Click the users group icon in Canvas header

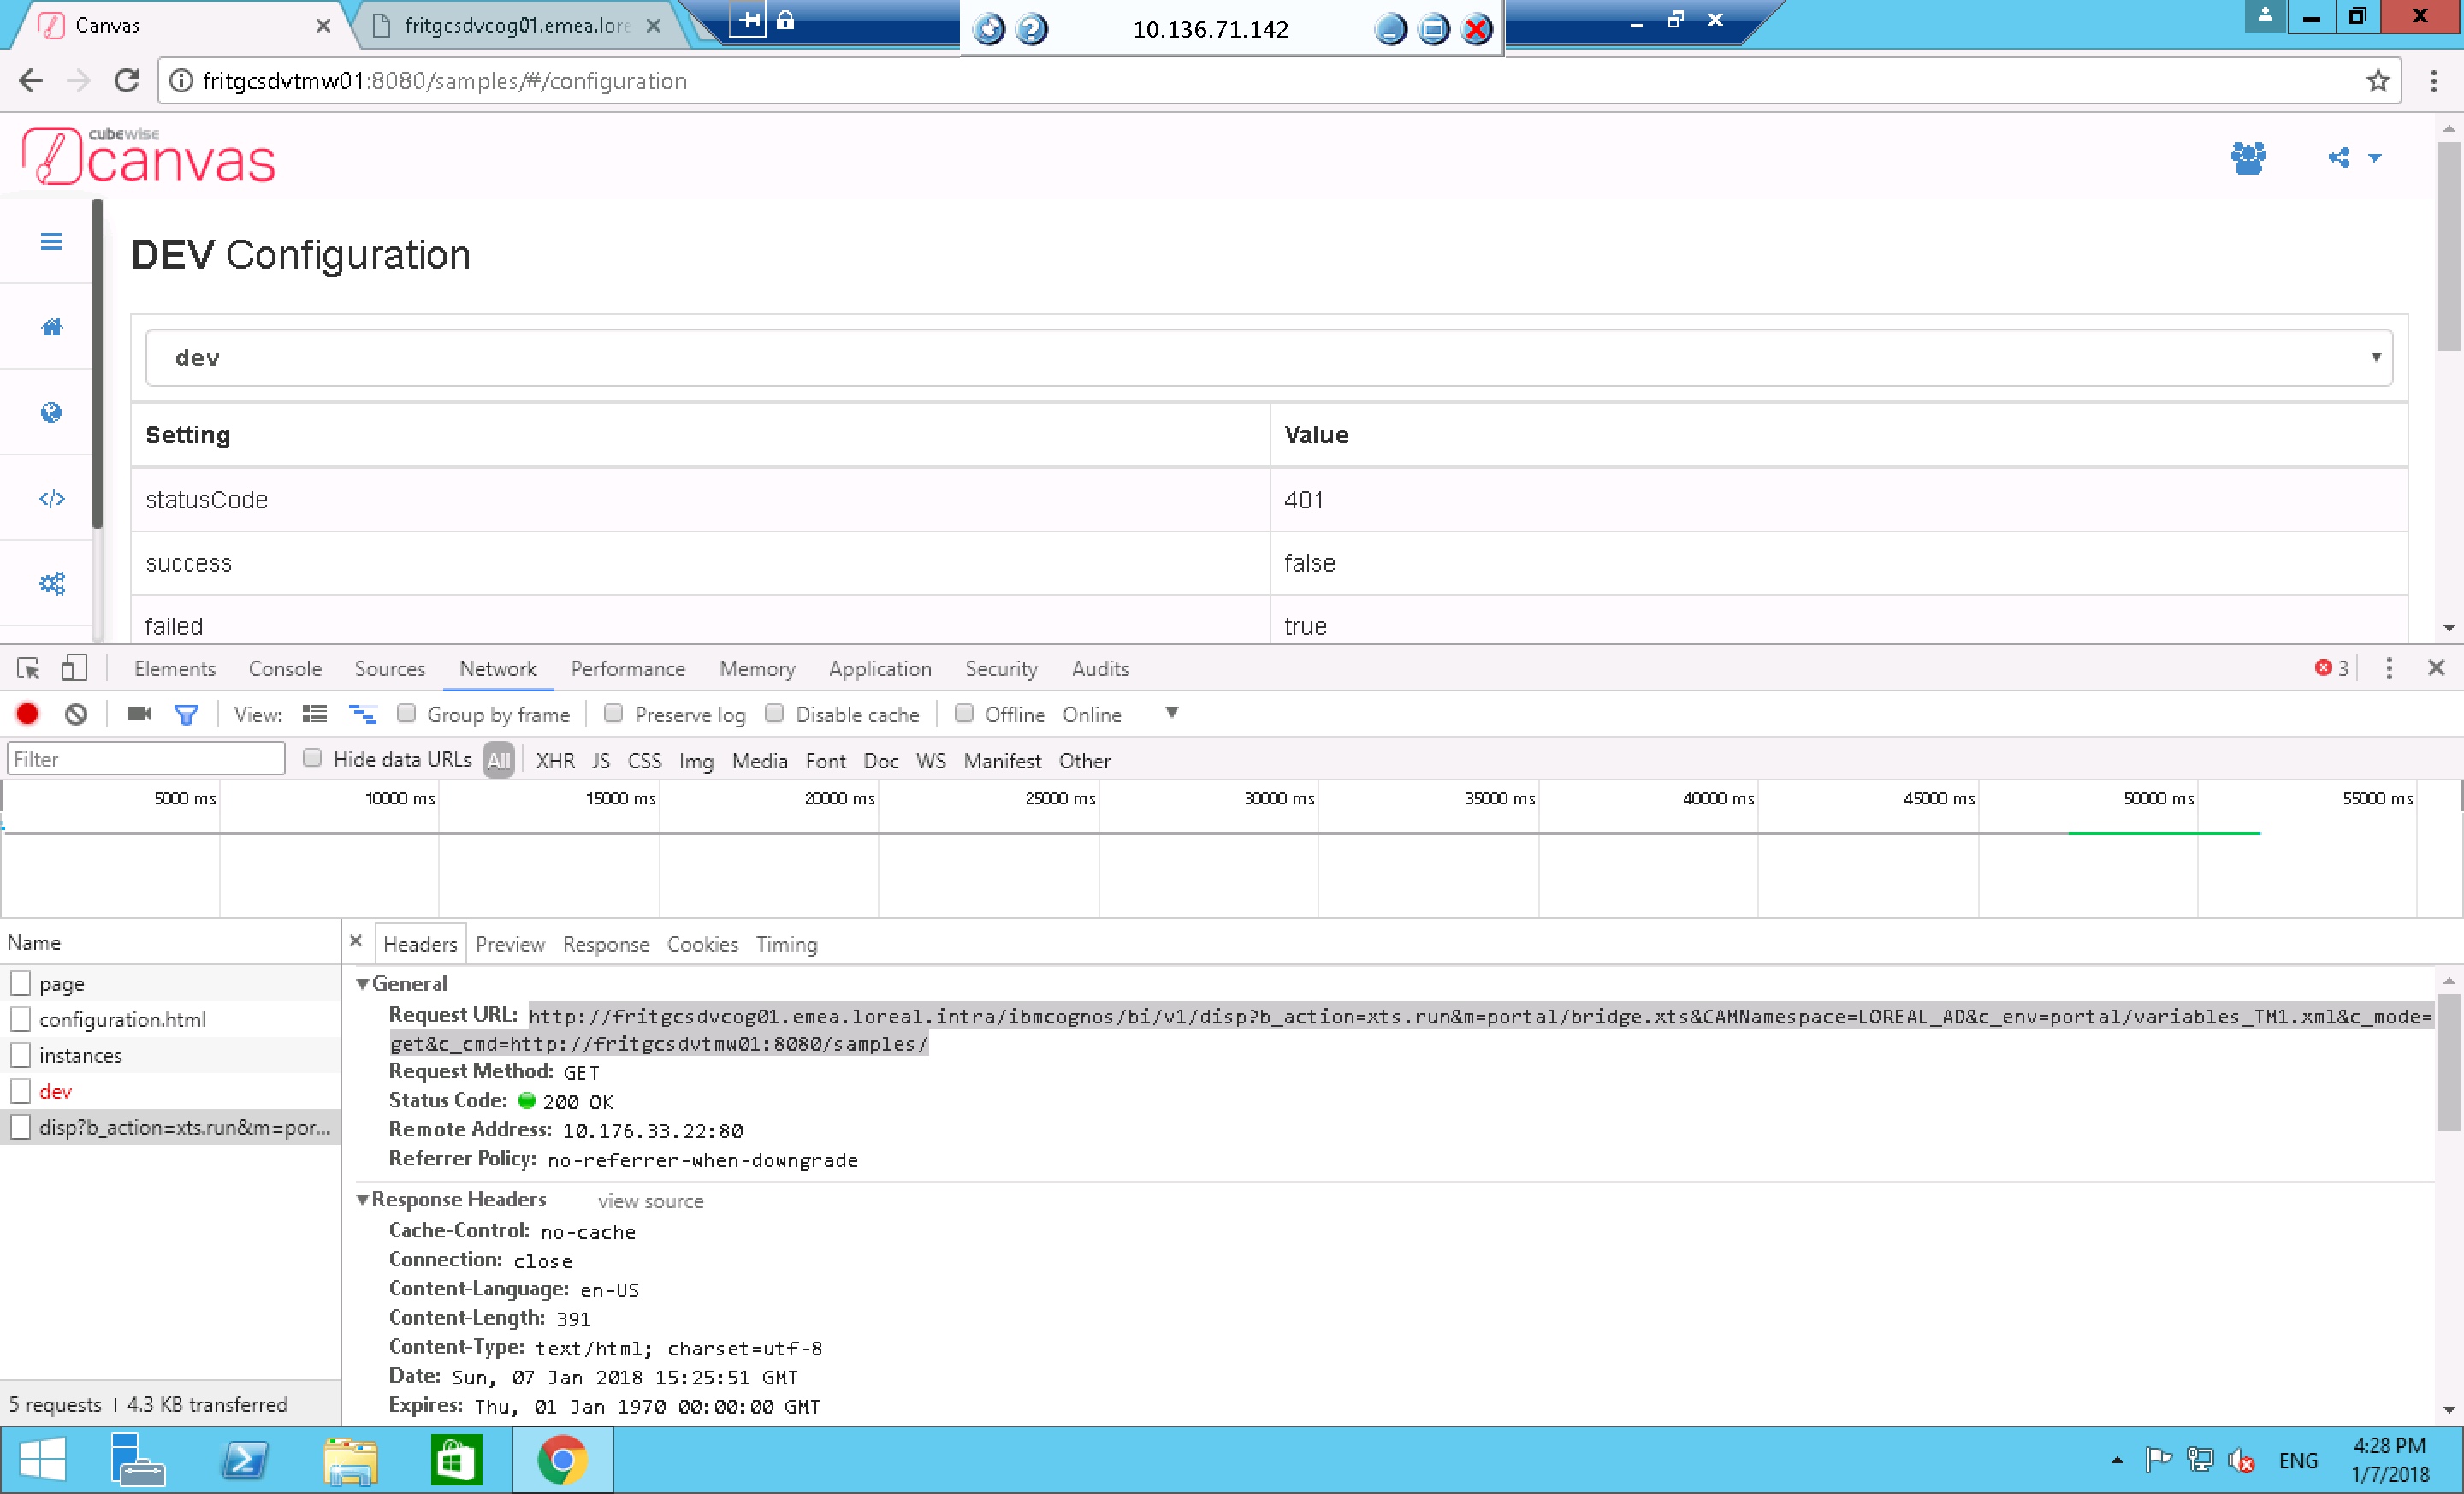point(2248,158)
